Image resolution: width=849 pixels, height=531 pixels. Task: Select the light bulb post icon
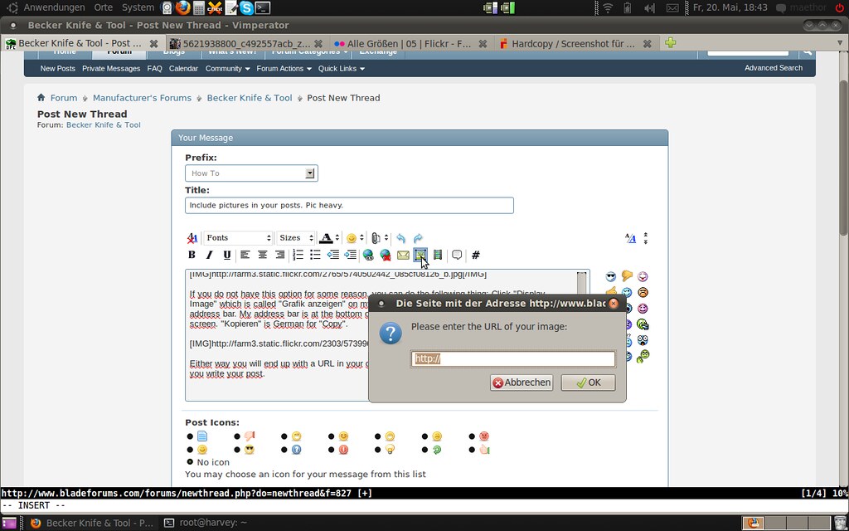390,450
